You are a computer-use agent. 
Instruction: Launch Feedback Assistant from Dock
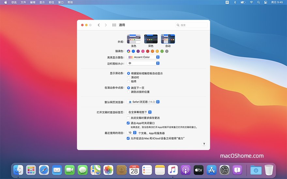pos(237,170)
